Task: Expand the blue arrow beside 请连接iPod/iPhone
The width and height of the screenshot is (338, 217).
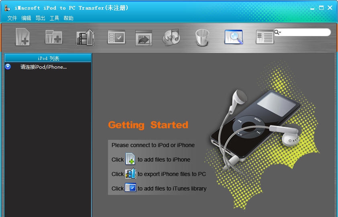Action: click(8, 66)
